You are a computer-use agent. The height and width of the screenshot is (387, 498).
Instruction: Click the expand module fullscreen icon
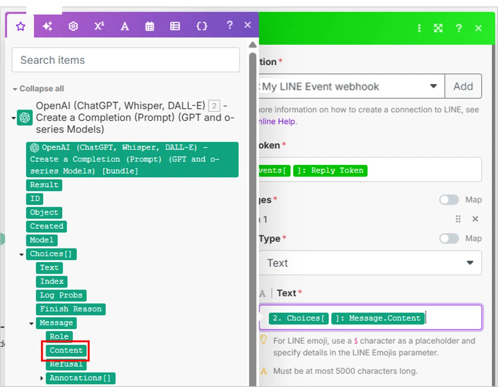click(438, 28)
